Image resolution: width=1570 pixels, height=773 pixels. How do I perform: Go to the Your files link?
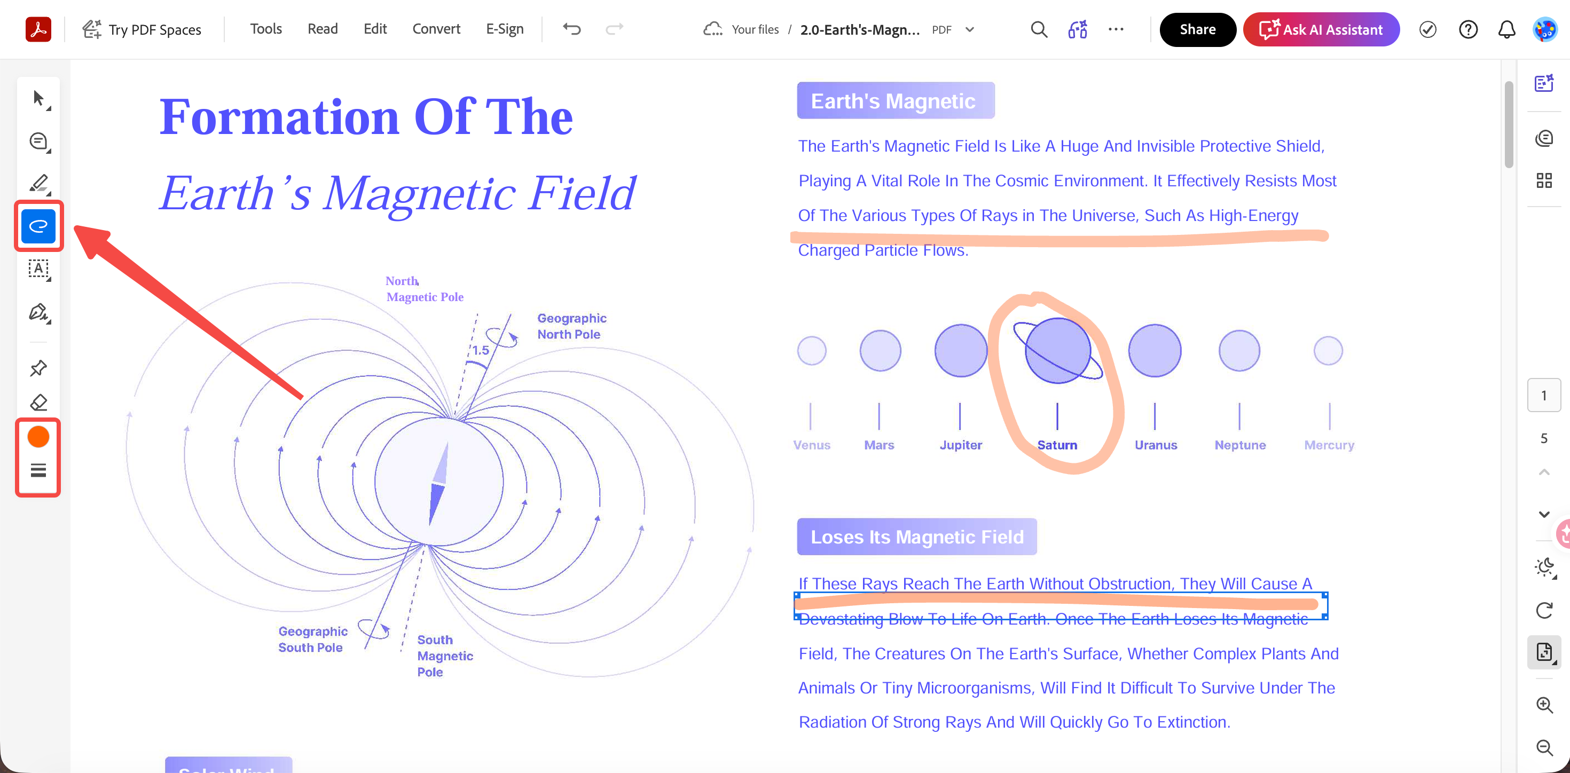755,29
